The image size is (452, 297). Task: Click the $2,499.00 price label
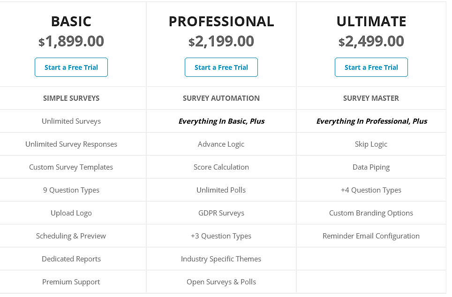[x=371, y=41]
